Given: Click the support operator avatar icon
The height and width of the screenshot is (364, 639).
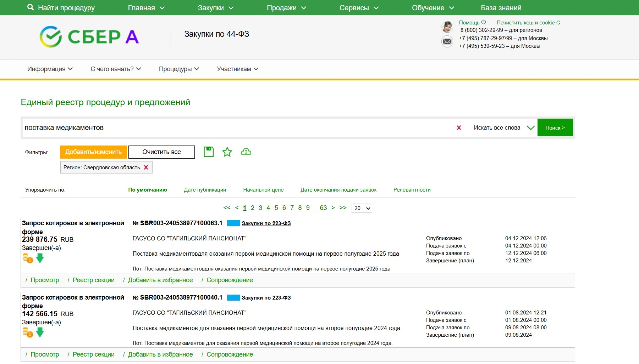Looking at the screenshot, I should tap(447, 27).
